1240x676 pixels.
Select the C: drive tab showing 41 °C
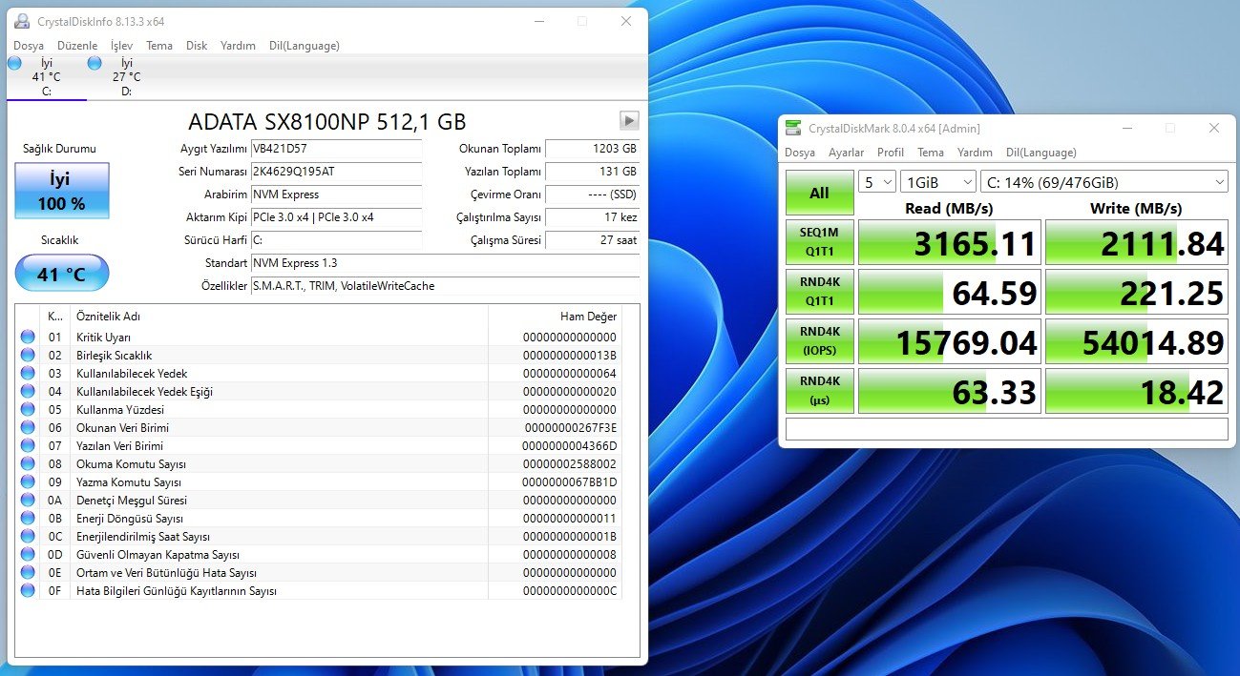pos(46,77)
